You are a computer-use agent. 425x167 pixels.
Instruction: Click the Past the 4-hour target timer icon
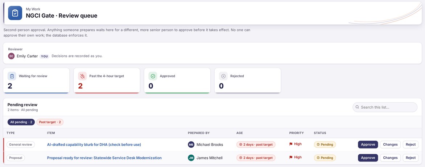(x=82, y=76)
